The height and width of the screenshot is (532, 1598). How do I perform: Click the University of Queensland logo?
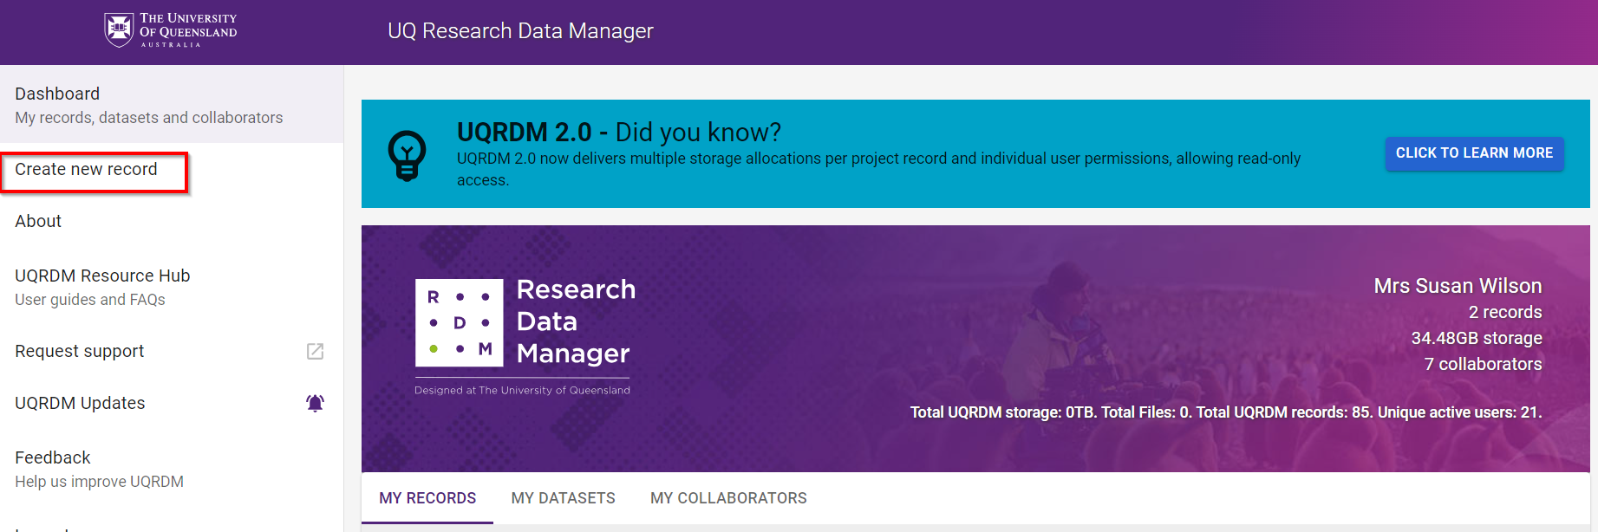[170, 30]
